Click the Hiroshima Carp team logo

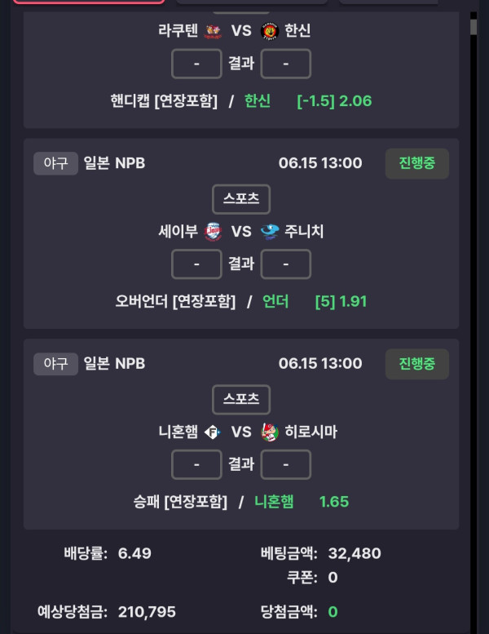(269, 432)
